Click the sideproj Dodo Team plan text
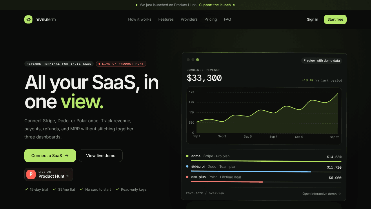 pyautogui.click(x=214, y=167)
